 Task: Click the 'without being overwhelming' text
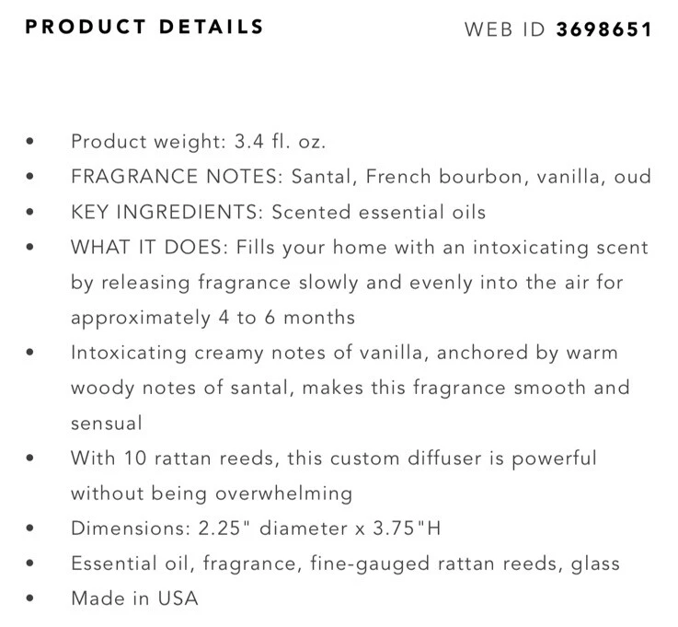point(212,493)
